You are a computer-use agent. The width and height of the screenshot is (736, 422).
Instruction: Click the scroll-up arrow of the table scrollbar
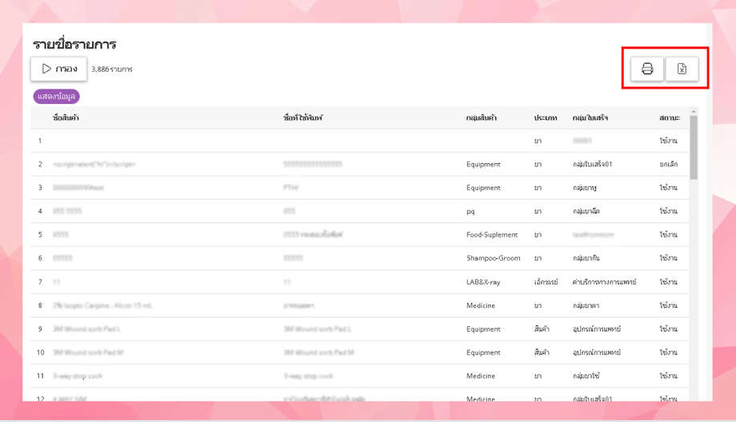click(x=694, y=112)
